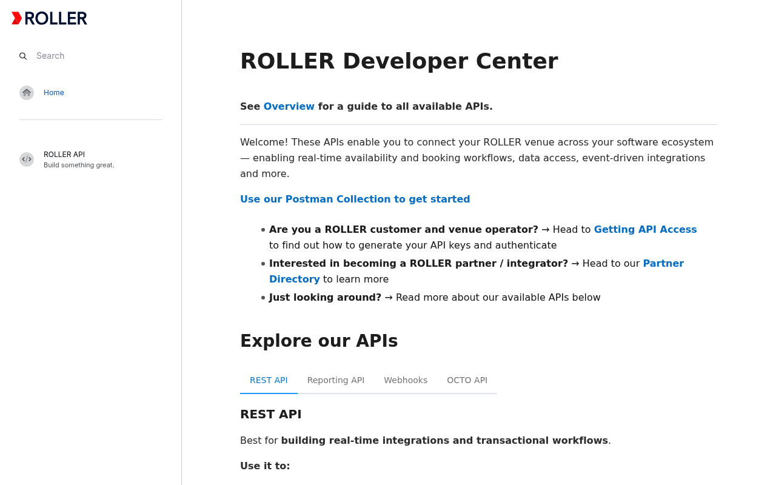Switch to the OCTO API tab
Viewport: 776px width, 485px height.
(467, 380)
